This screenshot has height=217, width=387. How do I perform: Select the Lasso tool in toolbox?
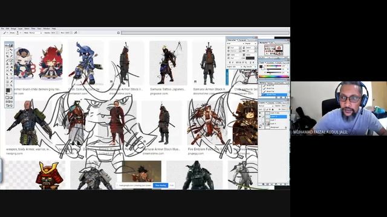coord(7,52)
